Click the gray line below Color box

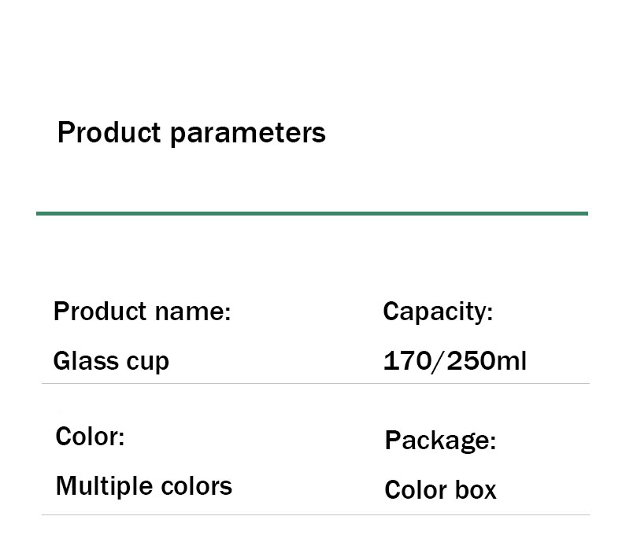pos(316,515)
